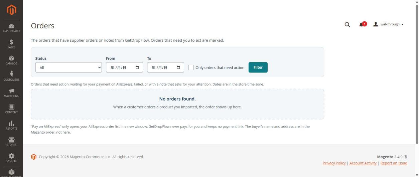Viewport: 419px width, 177px height.
Task: Click the scrollbar down arrow
Action: tap(417, 175)
